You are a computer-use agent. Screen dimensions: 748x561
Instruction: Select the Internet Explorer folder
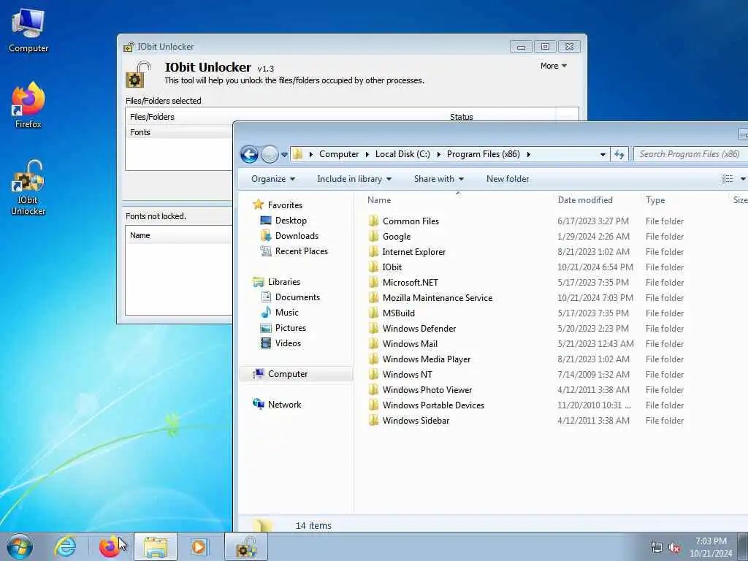click(x=413, y=251)
